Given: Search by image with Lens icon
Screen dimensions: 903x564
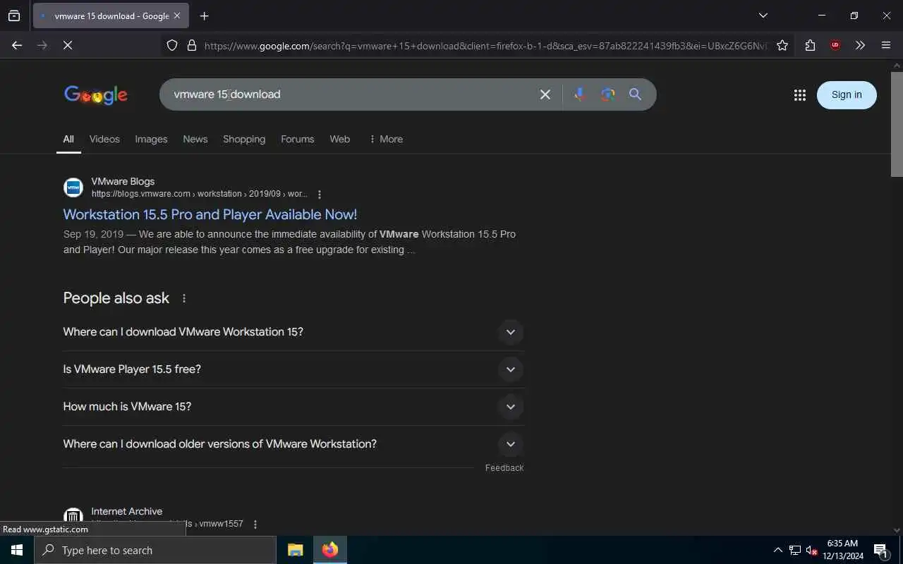Looking at the screenshot, I should [608, 94].
